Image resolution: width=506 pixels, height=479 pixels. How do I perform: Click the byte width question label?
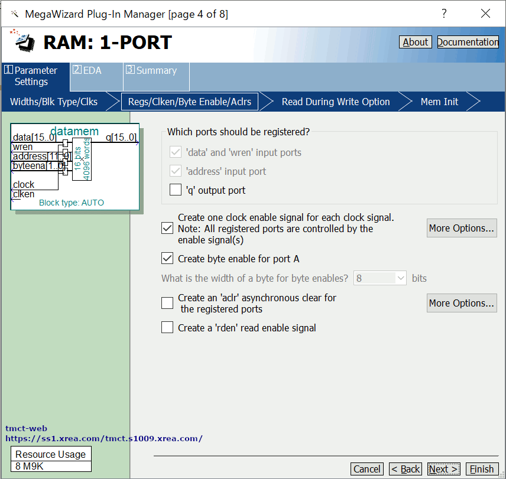255,278
